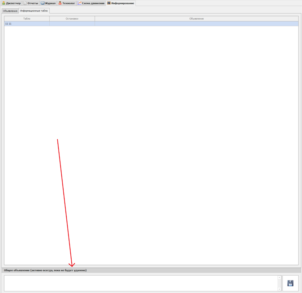Select the Информационные табло sub-tab
Screen dimensions: 302x293
click(34, 11)
